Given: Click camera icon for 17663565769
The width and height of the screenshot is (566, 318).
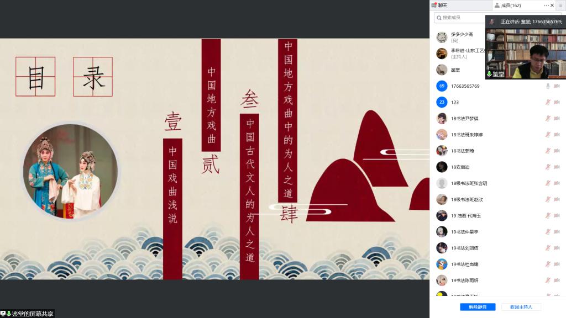Looking at the screenshot, I should [x=557, y=86].
